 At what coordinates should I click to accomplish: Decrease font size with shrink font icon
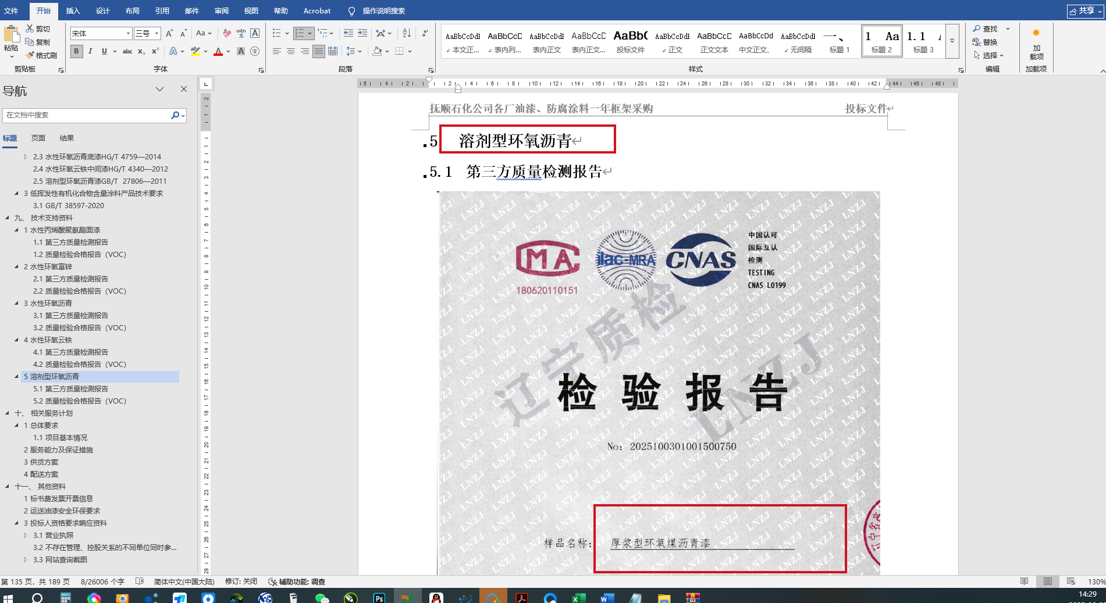pyautogui.click(x=183, y=34)
